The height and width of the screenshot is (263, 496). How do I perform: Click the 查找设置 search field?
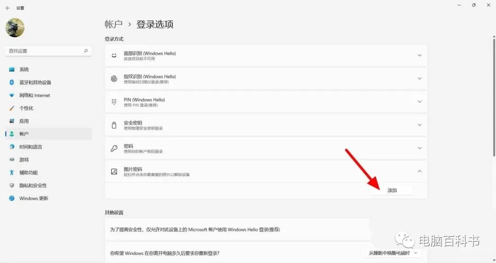(44, 51)
